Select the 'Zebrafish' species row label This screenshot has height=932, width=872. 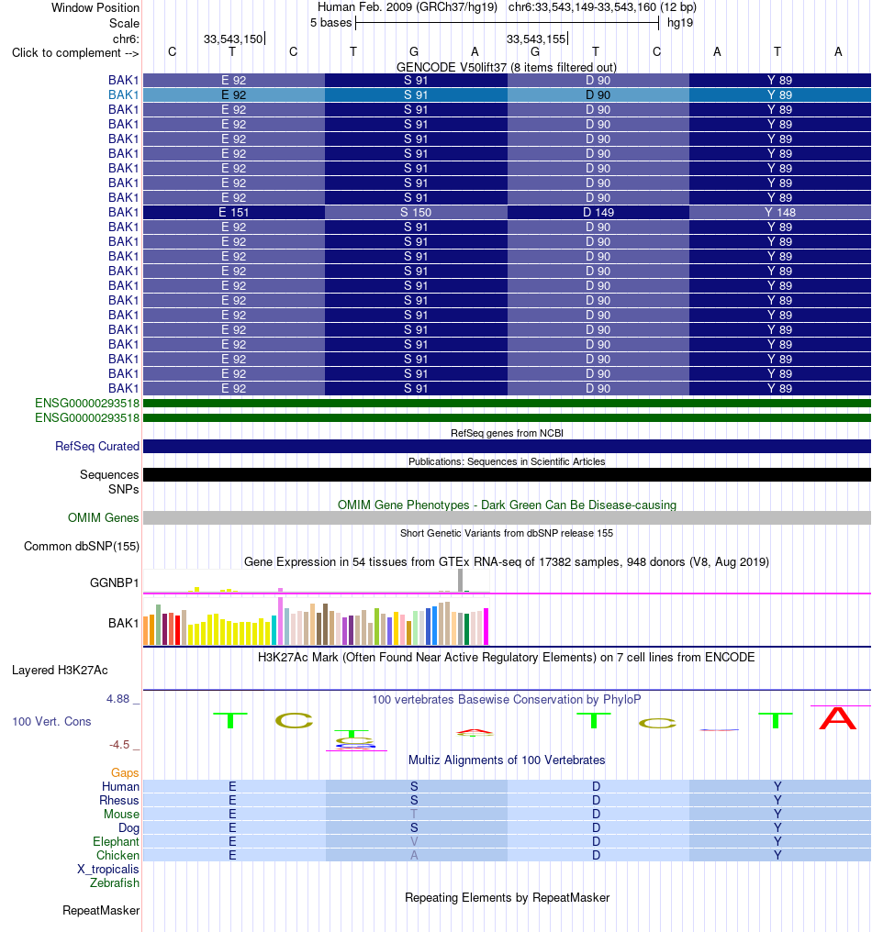click(115, 882)
